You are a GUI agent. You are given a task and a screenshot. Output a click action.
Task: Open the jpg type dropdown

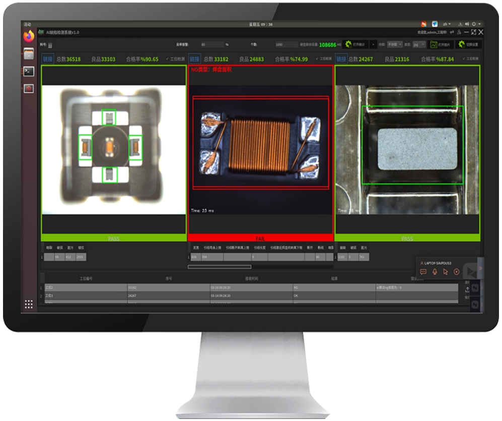pyautogui.click(x=419, y=44)
